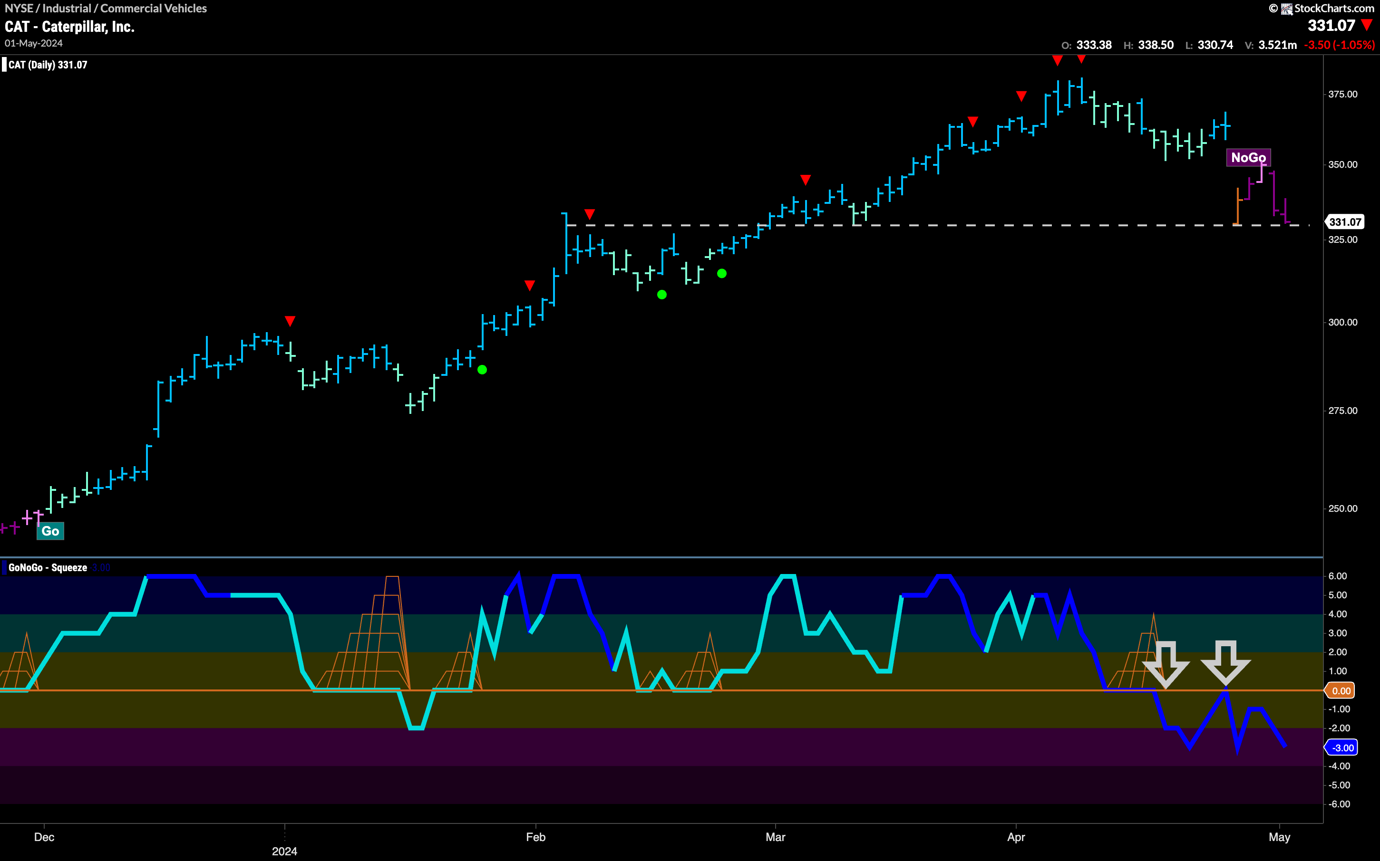Click the high value 338.50

1156,45
